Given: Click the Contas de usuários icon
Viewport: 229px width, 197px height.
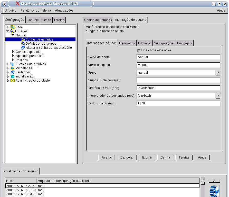Looking at the screenshot, I should [x=23, y=40].
